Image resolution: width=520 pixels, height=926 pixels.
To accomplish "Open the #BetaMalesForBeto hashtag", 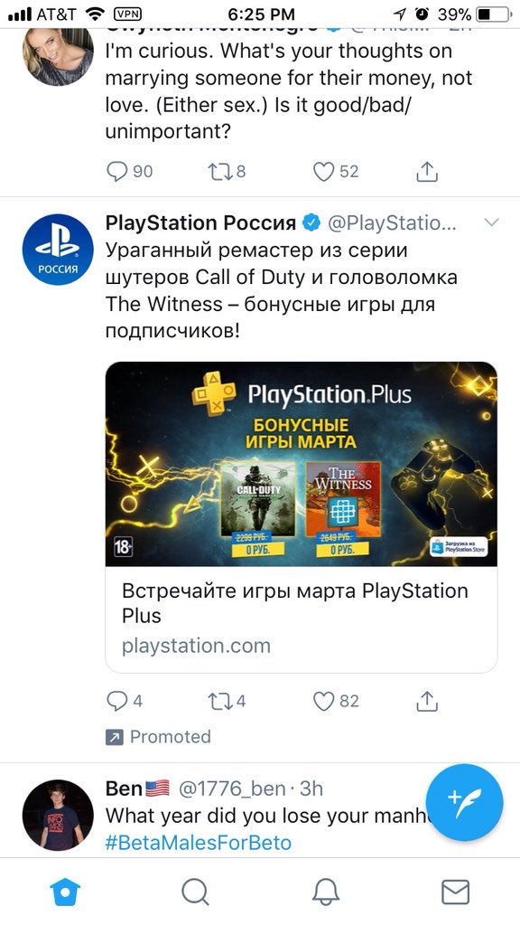I will click(198, 842).
